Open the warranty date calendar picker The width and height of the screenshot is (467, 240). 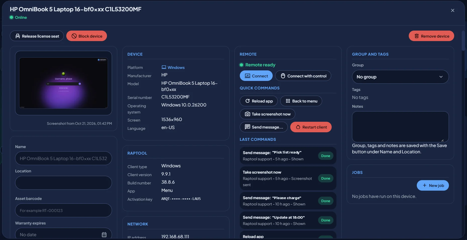coord(104,235)
